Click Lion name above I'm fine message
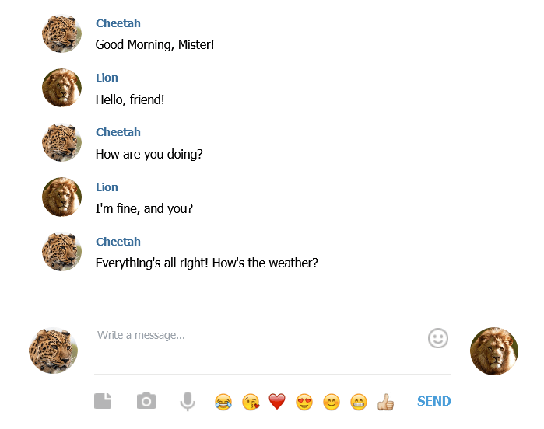The image size is (544, 429). pyautogui.click(x=107, y=187)
